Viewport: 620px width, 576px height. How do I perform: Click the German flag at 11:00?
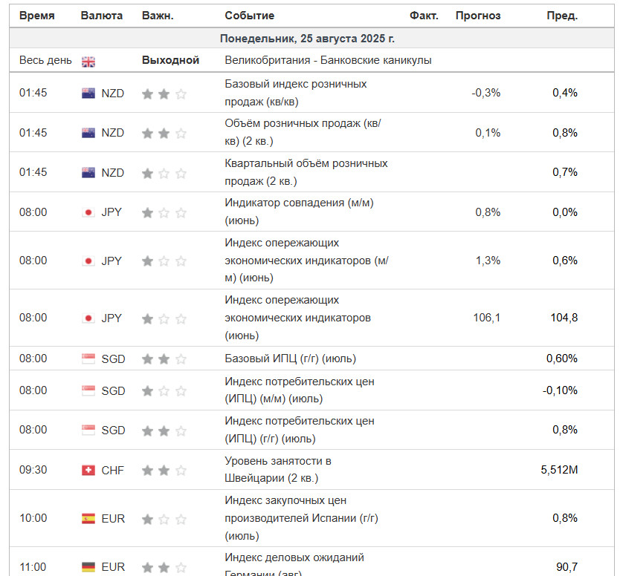88,567
